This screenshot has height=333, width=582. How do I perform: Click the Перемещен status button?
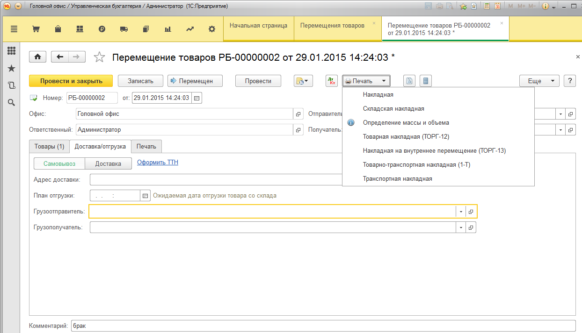(x=195, y=81)
